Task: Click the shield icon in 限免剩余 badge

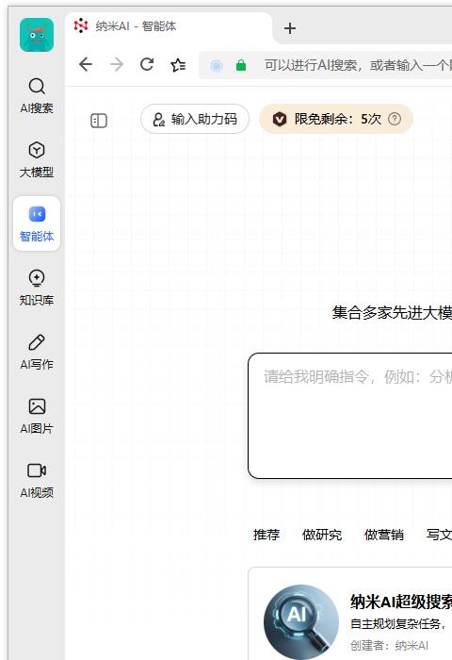Action: click(280, 119)
